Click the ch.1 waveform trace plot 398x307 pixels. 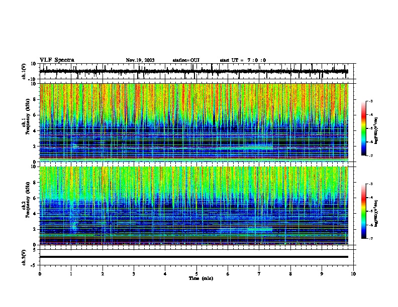pos(194,71)
